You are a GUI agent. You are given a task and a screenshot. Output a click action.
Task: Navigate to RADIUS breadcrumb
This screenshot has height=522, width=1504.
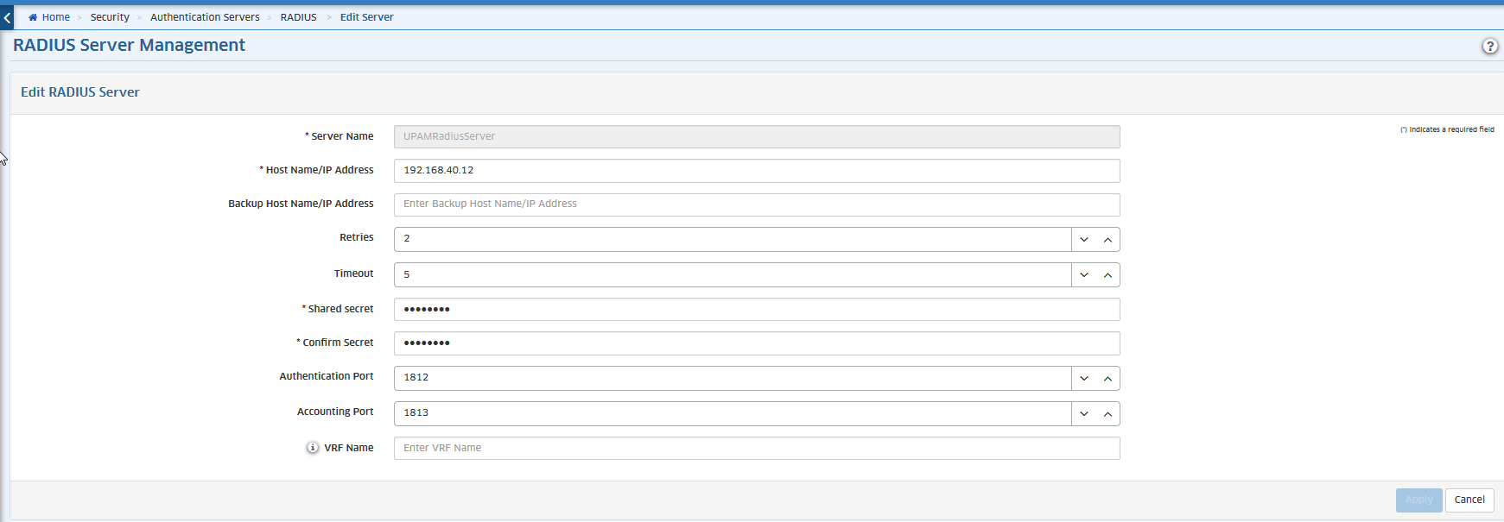point(298,17)
